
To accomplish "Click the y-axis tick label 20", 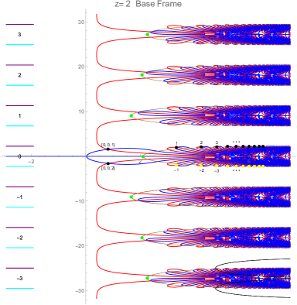I will pos(81,67).
